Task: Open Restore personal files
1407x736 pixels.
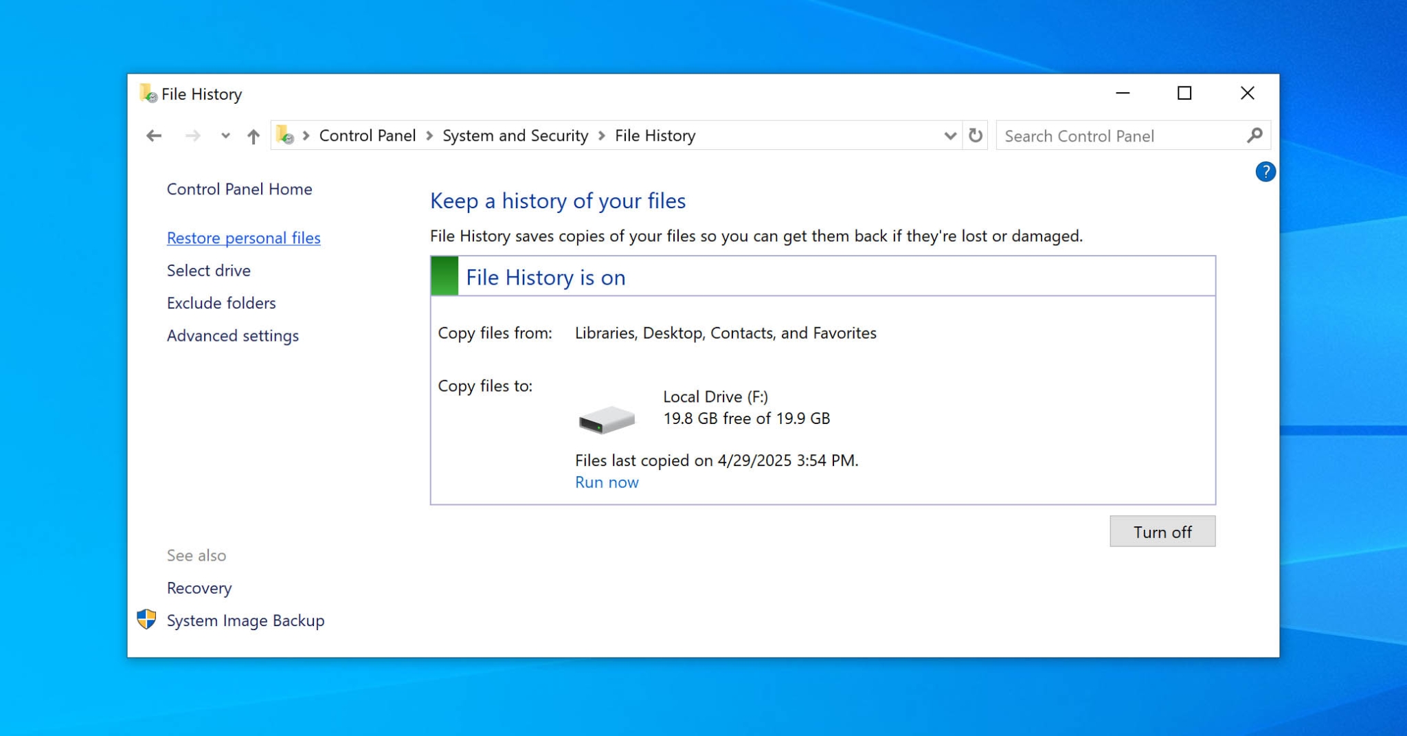Action: tap(243, 237)
